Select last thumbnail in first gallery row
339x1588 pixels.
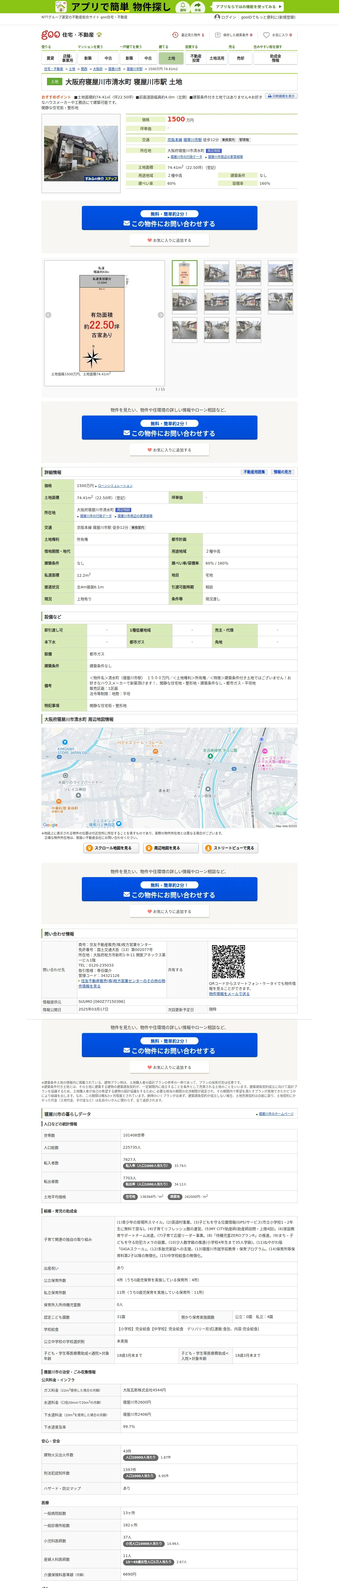[281, 273]
